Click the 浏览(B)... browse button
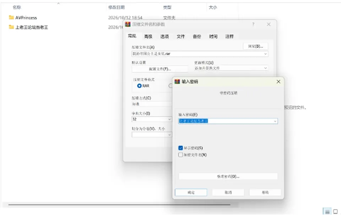 pos(255,46)
